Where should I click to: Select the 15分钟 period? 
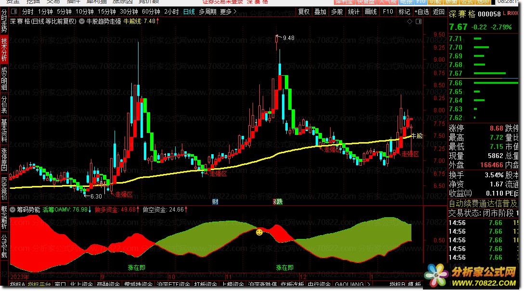pos(107,12)
